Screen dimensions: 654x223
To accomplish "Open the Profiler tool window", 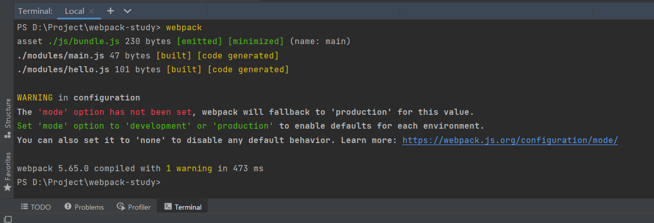I will click(x=134, y=207).
